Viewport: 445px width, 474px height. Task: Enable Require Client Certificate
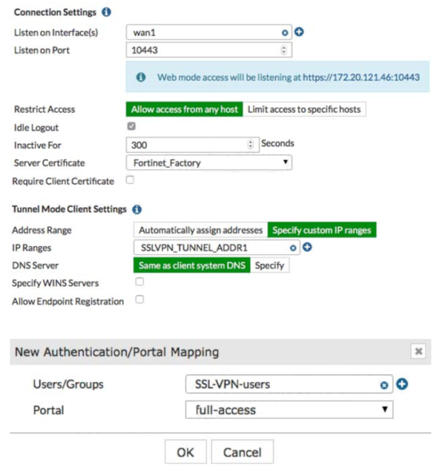click(130, 180)
